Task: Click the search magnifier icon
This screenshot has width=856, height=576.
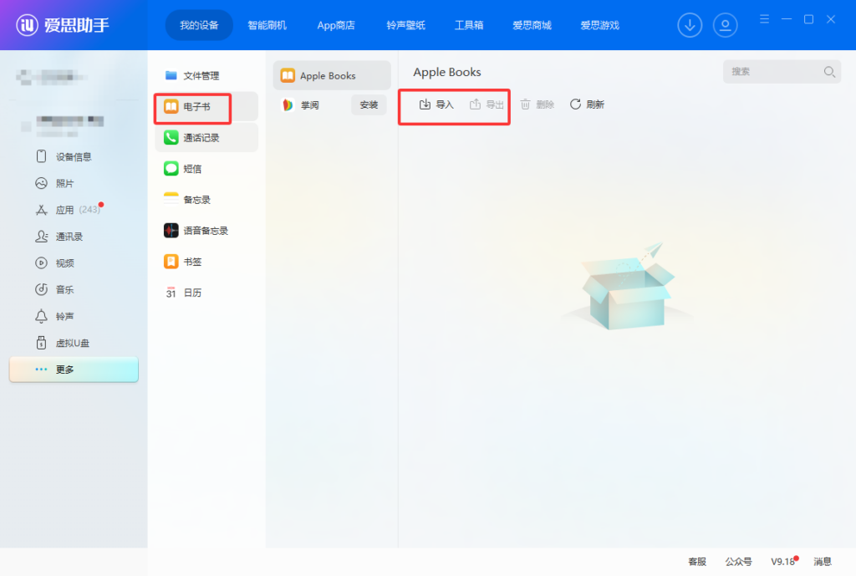Action: tap(829, 72)
